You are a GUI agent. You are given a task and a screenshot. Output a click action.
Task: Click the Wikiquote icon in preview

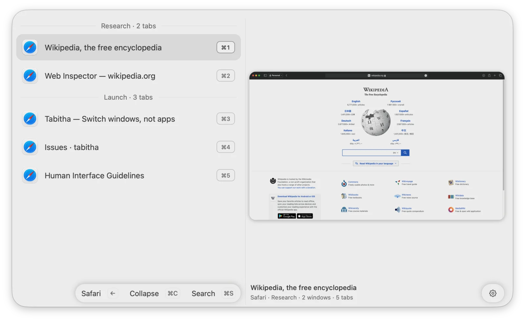coord(397,210)
